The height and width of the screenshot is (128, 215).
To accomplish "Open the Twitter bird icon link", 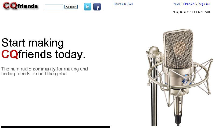I will [x=87, y=7].
